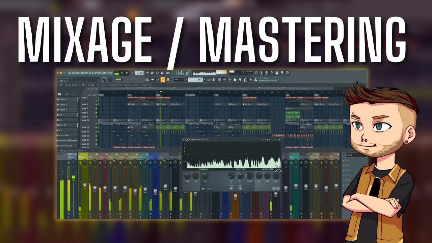Toggle the typing keyboard to piano icon

pyautogui.click(x=147, y=80)
